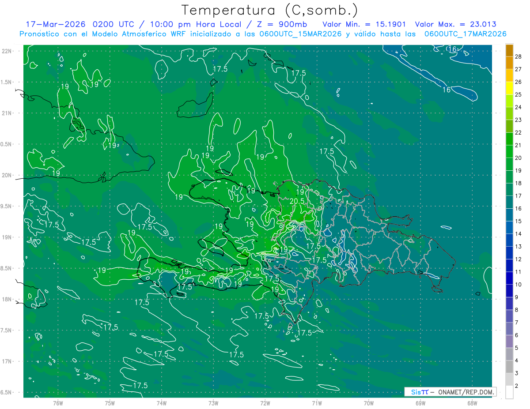The width and height of the screenshot is (530, 409).
Task: Click the '25' value on the color scale
Action: 519,95
